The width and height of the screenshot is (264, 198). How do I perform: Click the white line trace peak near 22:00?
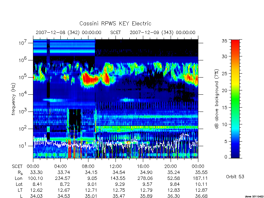coord(185,135)
